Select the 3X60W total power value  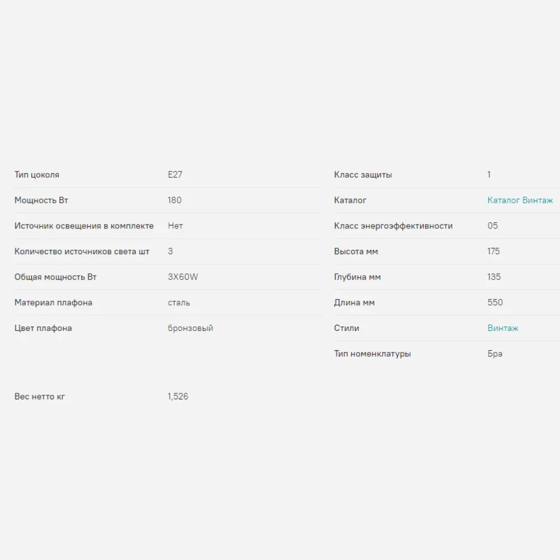[183, 277]
